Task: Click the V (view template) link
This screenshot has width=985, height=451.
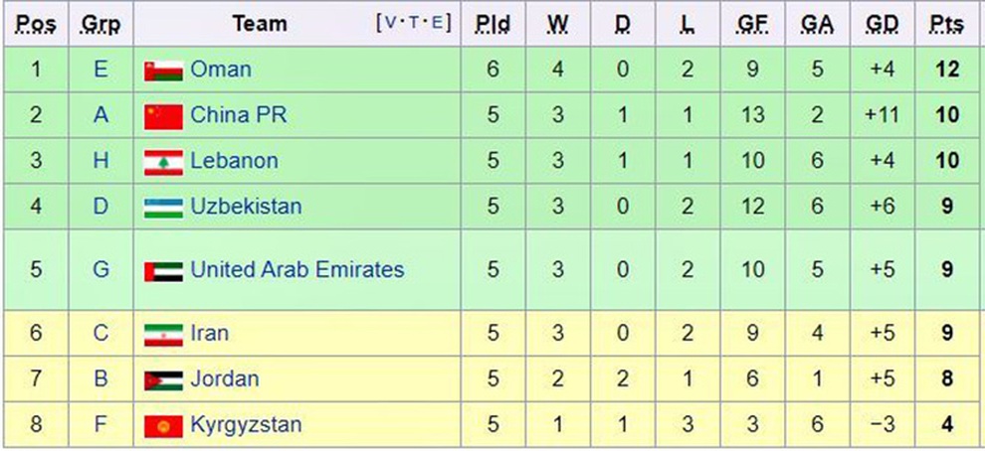Action: [389, 23]
